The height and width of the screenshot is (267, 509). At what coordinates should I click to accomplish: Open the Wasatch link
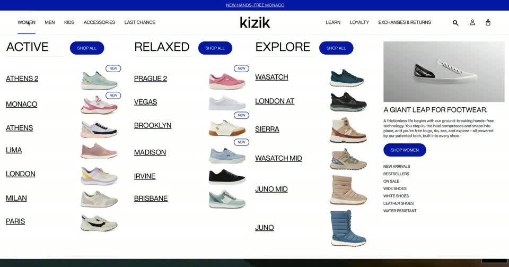coord(271,77)
